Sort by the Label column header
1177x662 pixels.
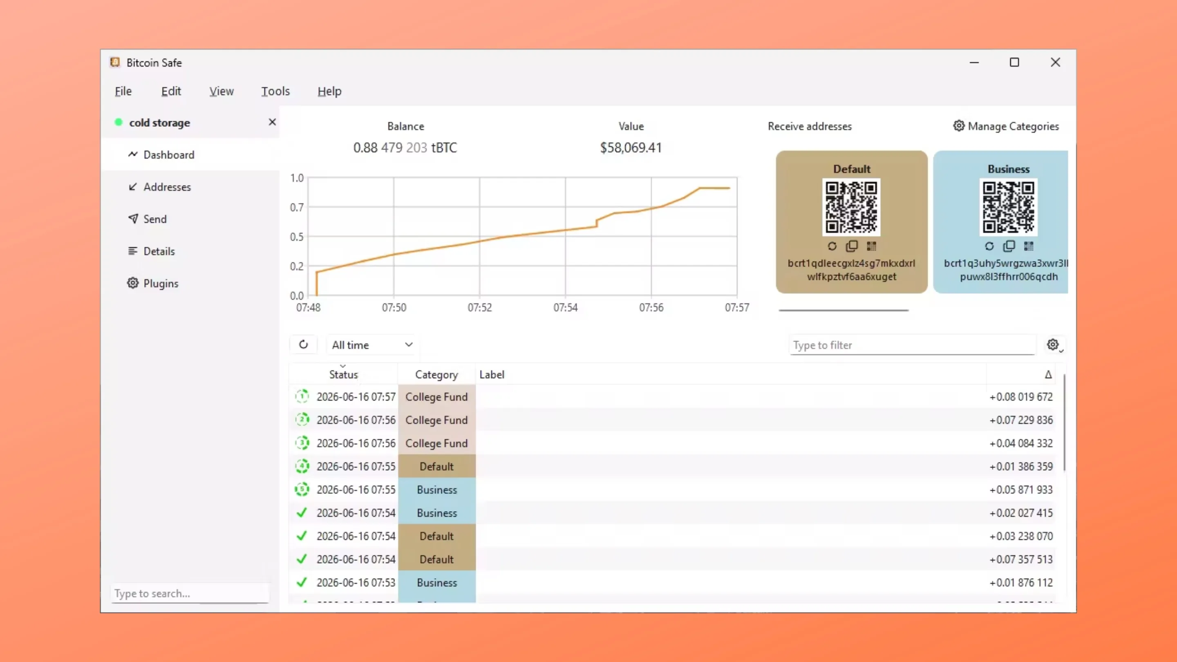pyautogui.click(x=731, y=374)
